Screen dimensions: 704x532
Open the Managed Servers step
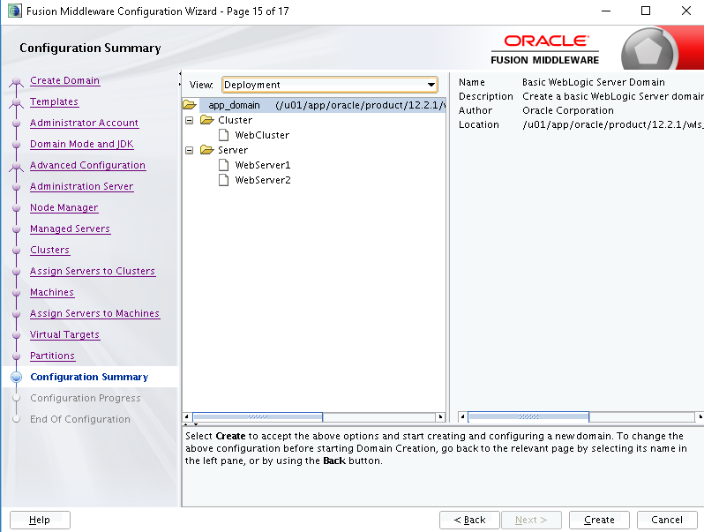pyautogui.click(x=70, y=229)
